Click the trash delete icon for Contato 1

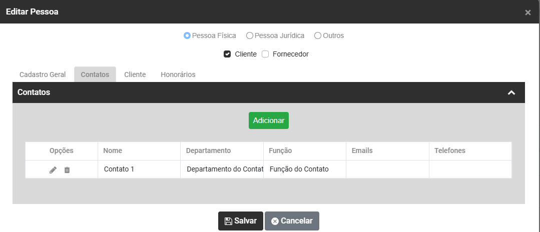(x=67, y=170)
